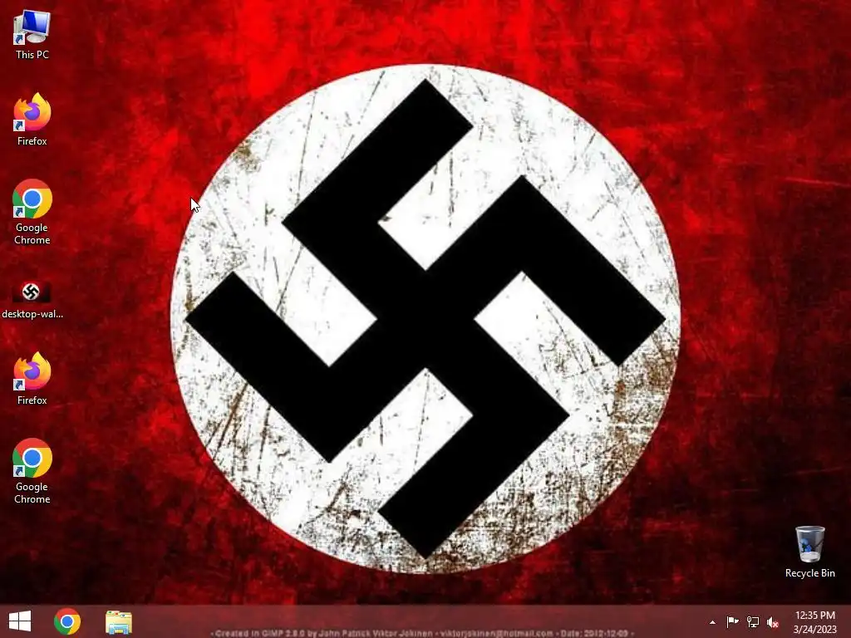Select the This PC desktop icon
The height and width of the screenshot is (638, 851).
coord(32,34)
